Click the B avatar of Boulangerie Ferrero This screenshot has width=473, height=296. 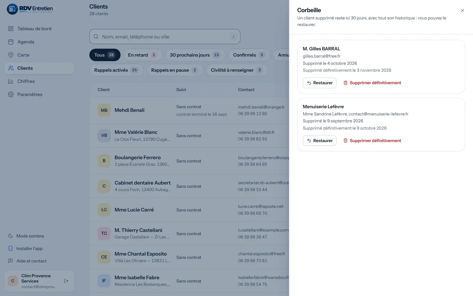(104, 161)
